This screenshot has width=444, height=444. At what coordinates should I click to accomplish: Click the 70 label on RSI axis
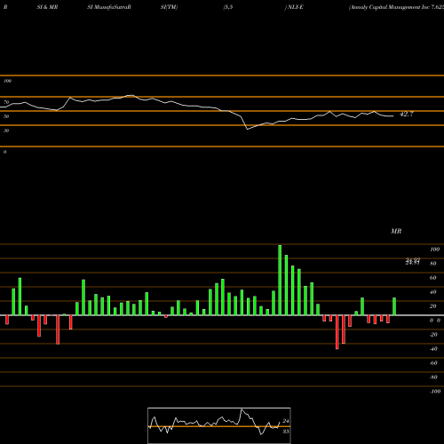point(6,102)
